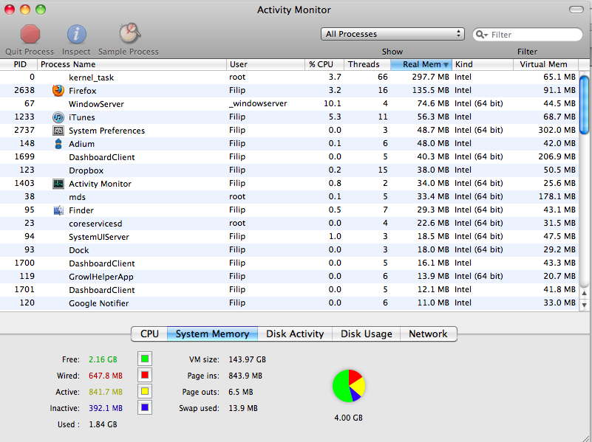This screenshot has width=592, height=442.
Task: Select the Finder icon in the process list
Action: [x=58, y=210]
